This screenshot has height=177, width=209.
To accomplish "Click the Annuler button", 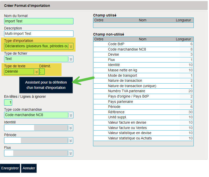I will pyautogui.click(x=29, y=168).
